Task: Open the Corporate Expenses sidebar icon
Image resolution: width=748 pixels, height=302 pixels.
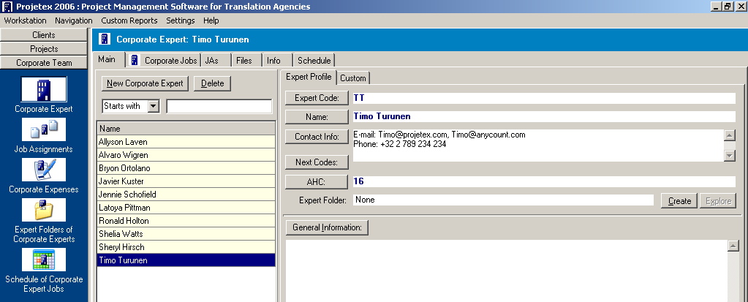Action: 44,170
